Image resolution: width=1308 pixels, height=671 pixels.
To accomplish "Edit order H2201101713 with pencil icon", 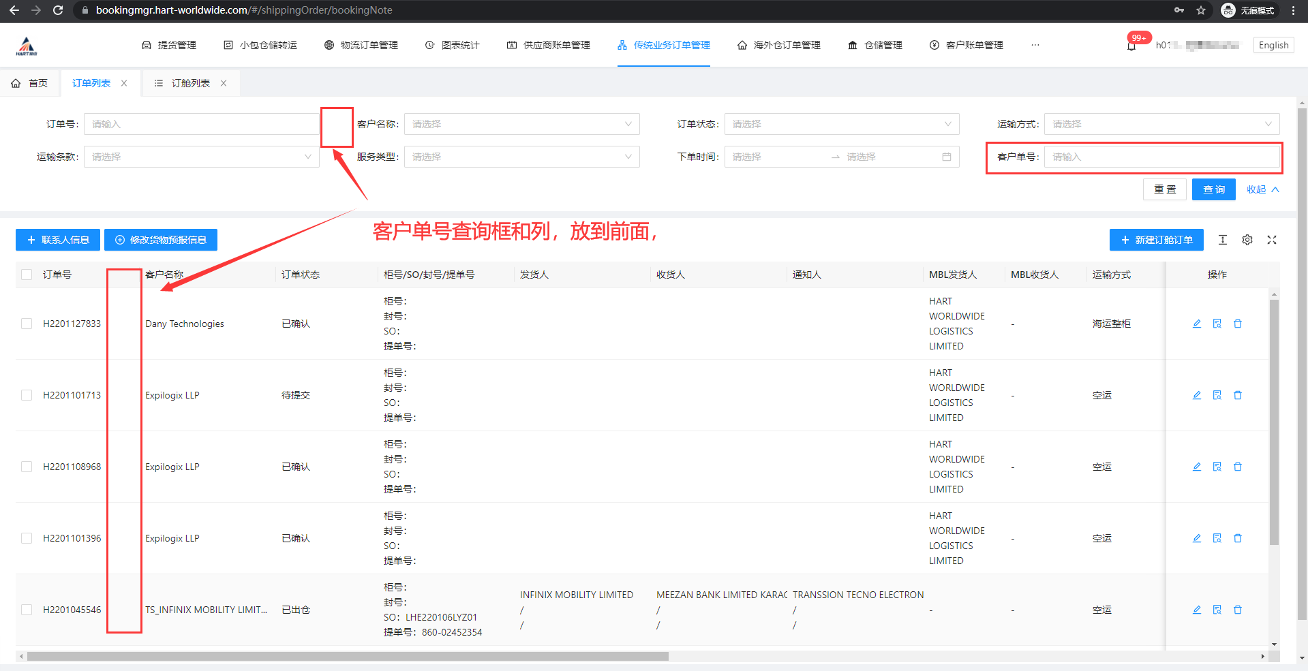I will [x=1197, y=395].
